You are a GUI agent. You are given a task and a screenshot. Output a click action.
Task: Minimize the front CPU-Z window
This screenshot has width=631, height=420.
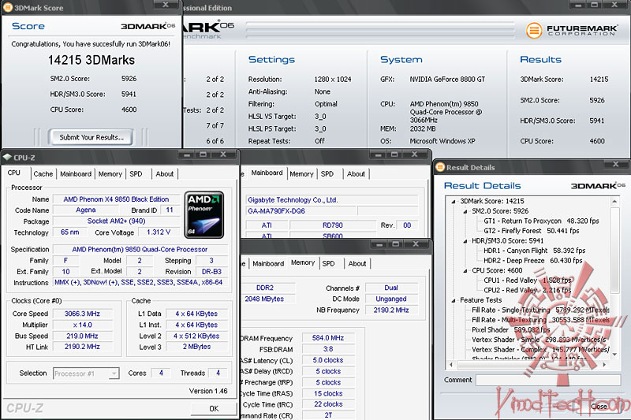186,154
